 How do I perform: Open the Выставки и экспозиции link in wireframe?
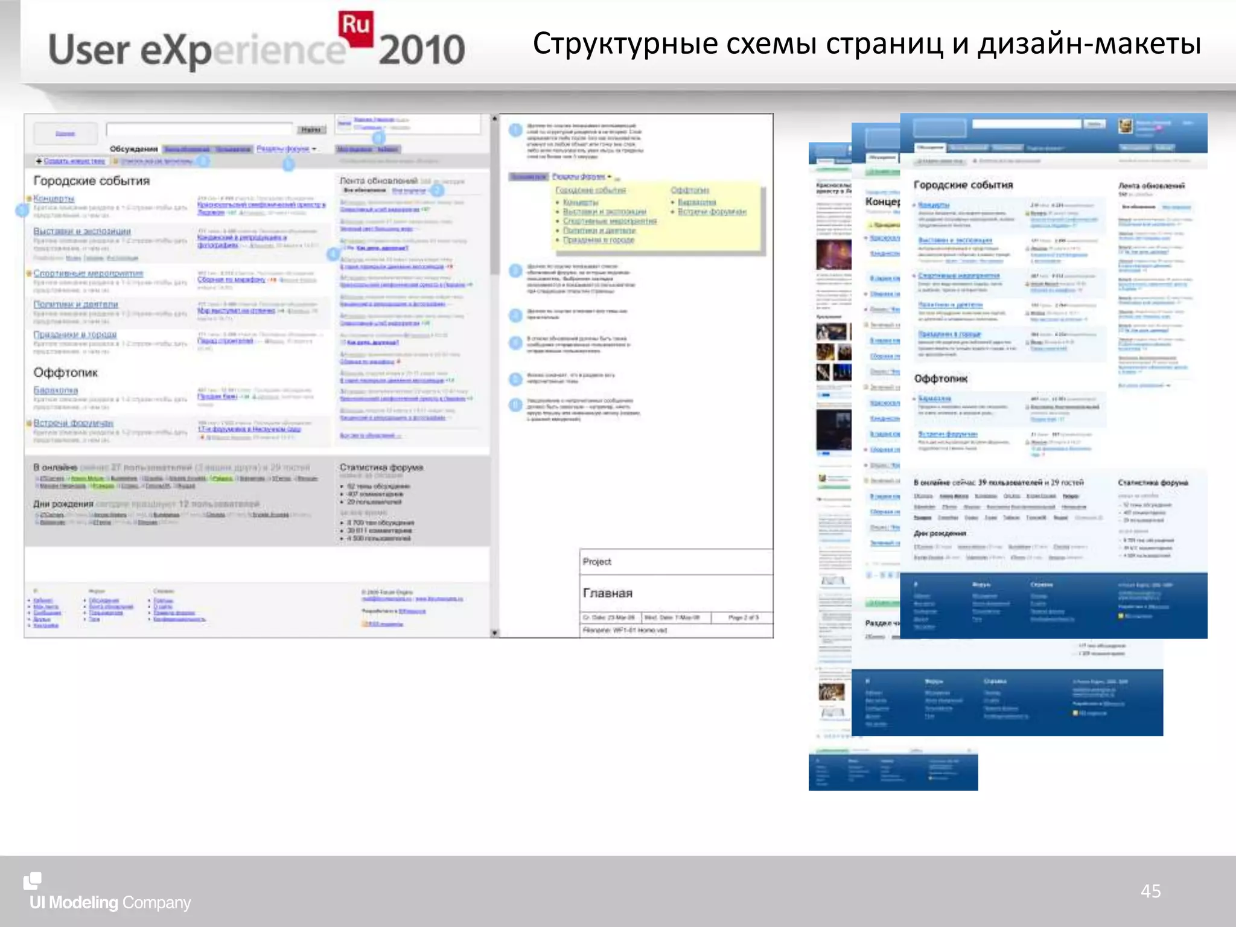[82, 231]
